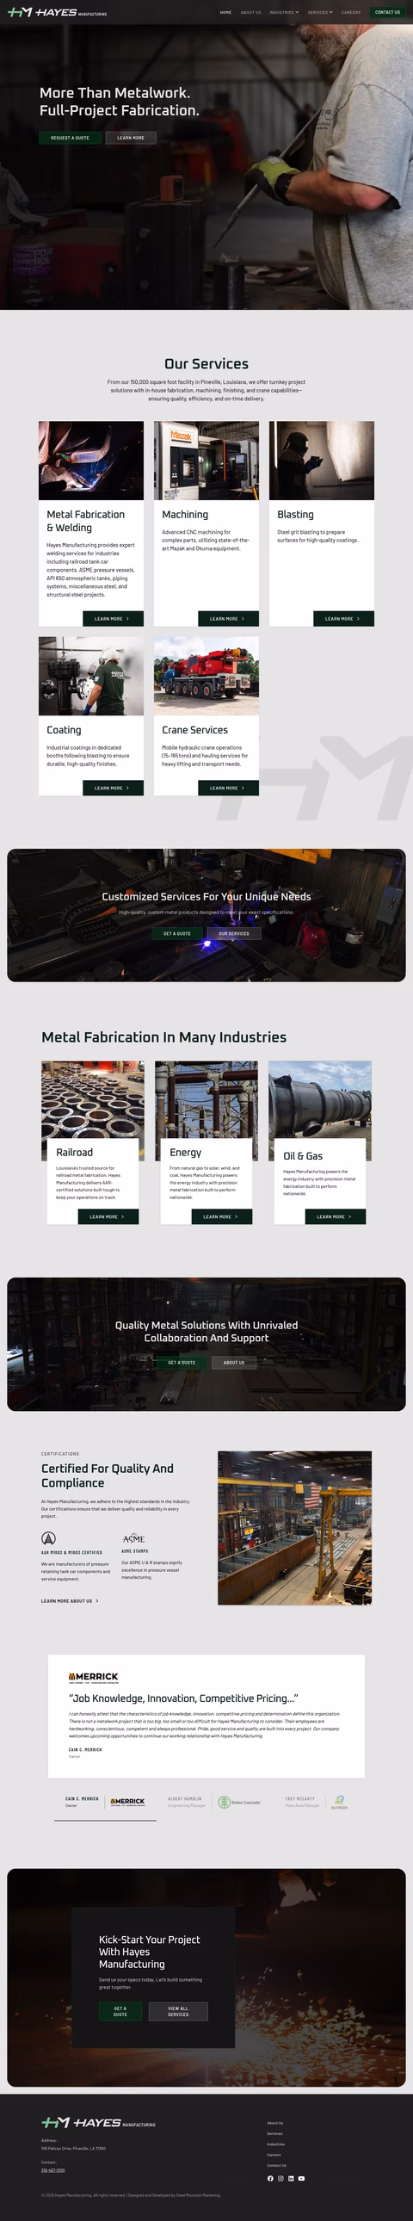Go to Home in the top navigation
Viewport: 413px width, 2221px height.
click(226, 13)
